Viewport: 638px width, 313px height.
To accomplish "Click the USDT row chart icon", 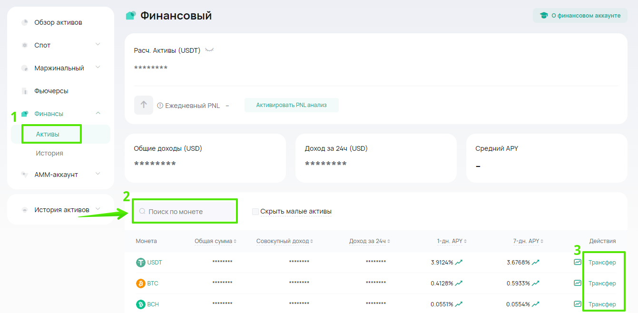I will [x=578, y=262].
